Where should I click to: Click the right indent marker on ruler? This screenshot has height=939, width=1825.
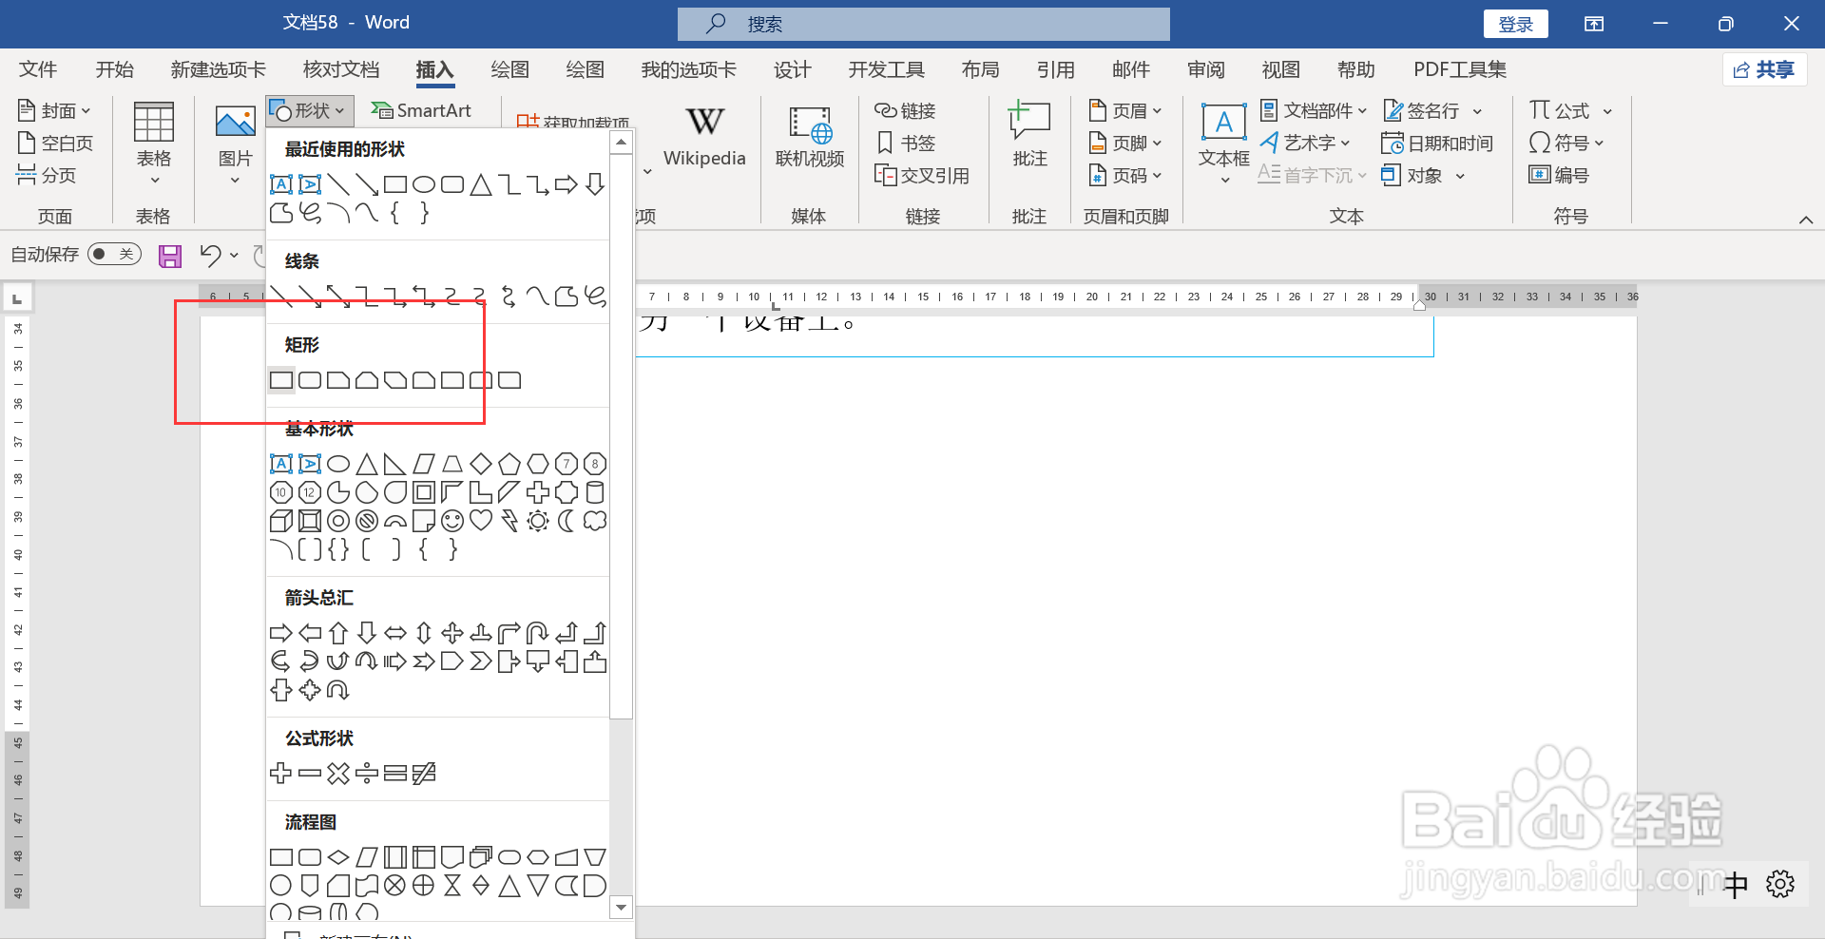[1419, 305]
